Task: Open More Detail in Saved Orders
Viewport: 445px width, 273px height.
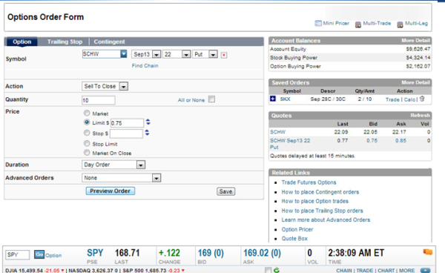Action: click(416, 82)
